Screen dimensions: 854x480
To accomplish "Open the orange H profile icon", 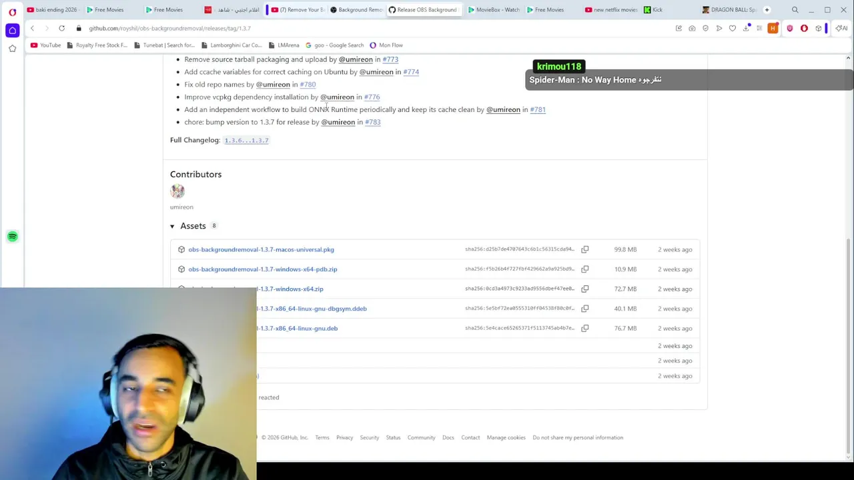I will [773, 28].
